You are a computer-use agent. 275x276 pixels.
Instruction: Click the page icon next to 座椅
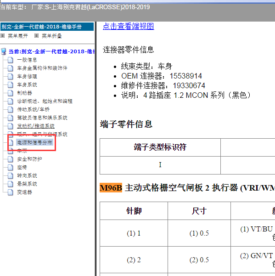pyautogui.click(x=11, y=168)
